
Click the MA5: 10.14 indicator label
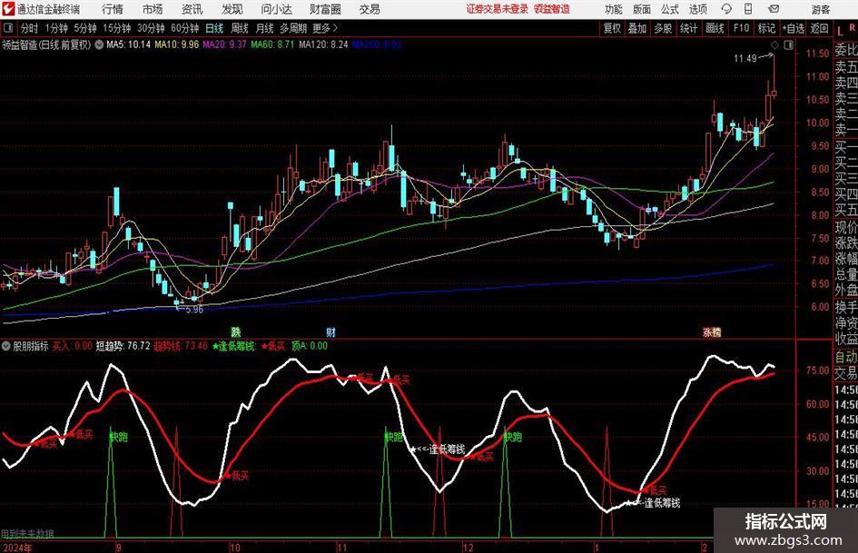click(x=128, y=44)
